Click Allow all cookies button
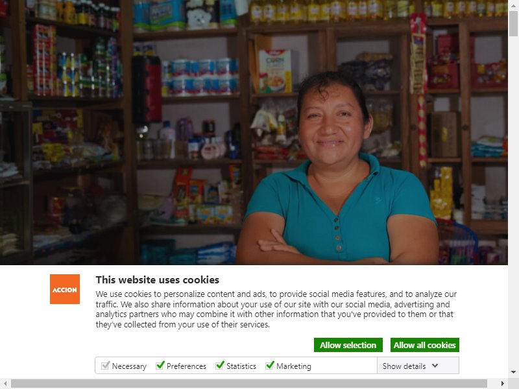Image resolution: width=519 pixels, height=389 pixels. pos(425,345)
